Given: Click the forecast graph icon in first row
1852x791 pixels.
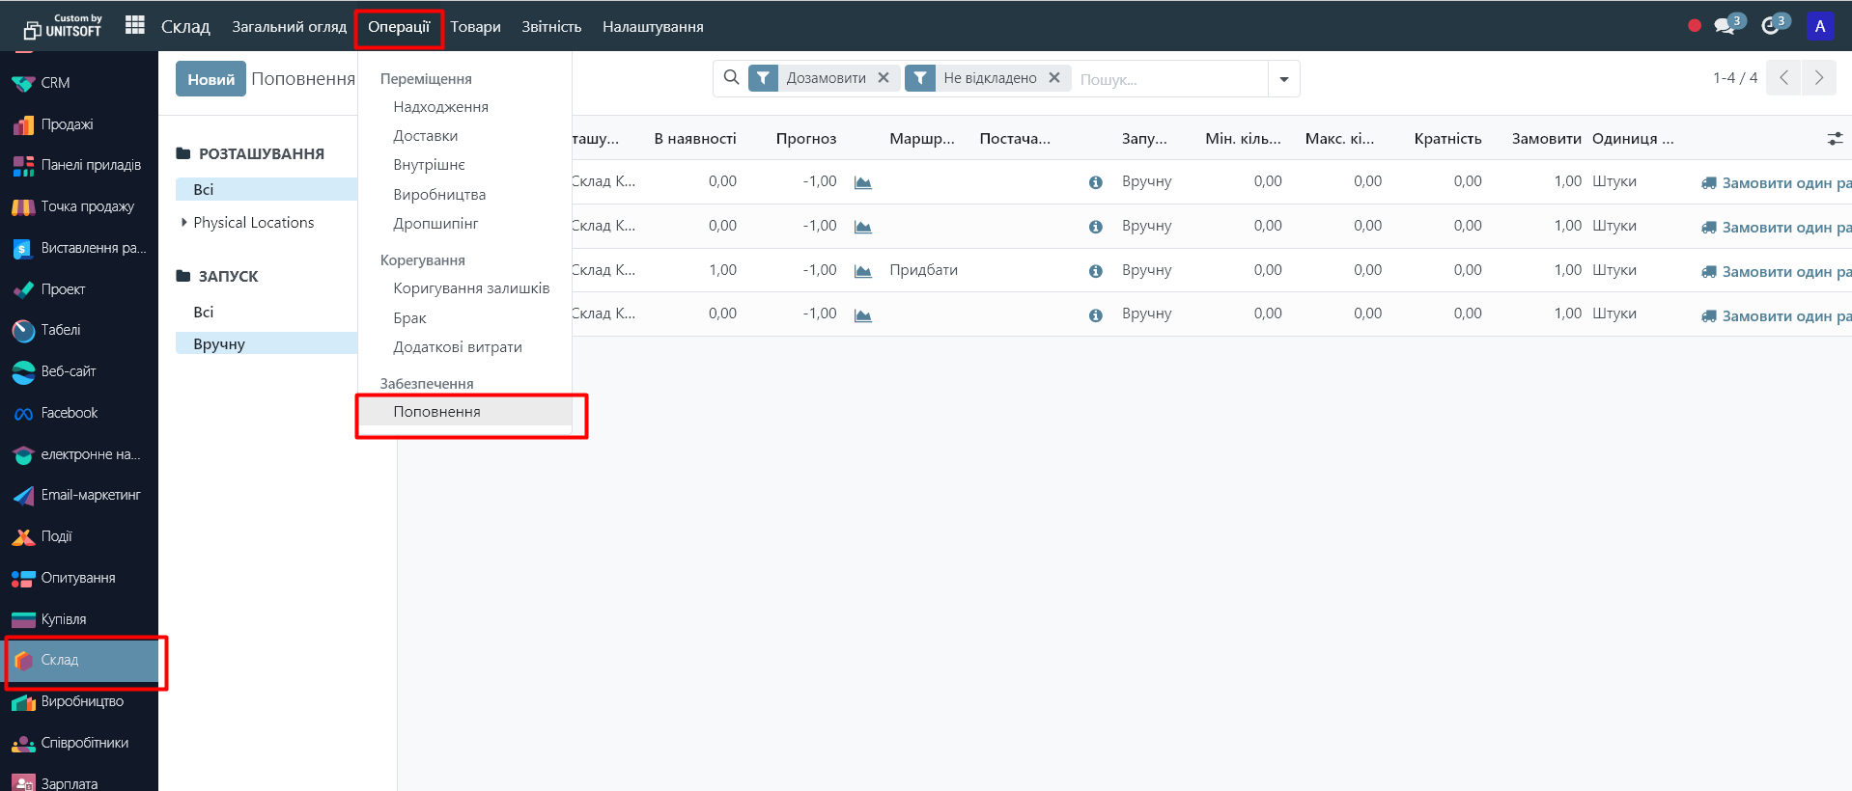Looking at the screenshot, I should coord(862,182).
